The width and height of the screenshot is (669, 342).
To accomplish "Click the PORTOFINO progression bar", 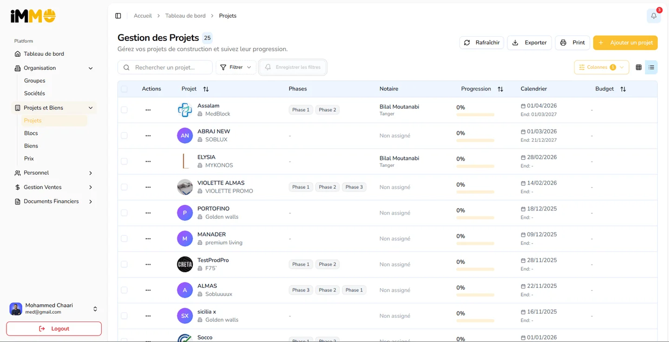I will click(475, 218).
